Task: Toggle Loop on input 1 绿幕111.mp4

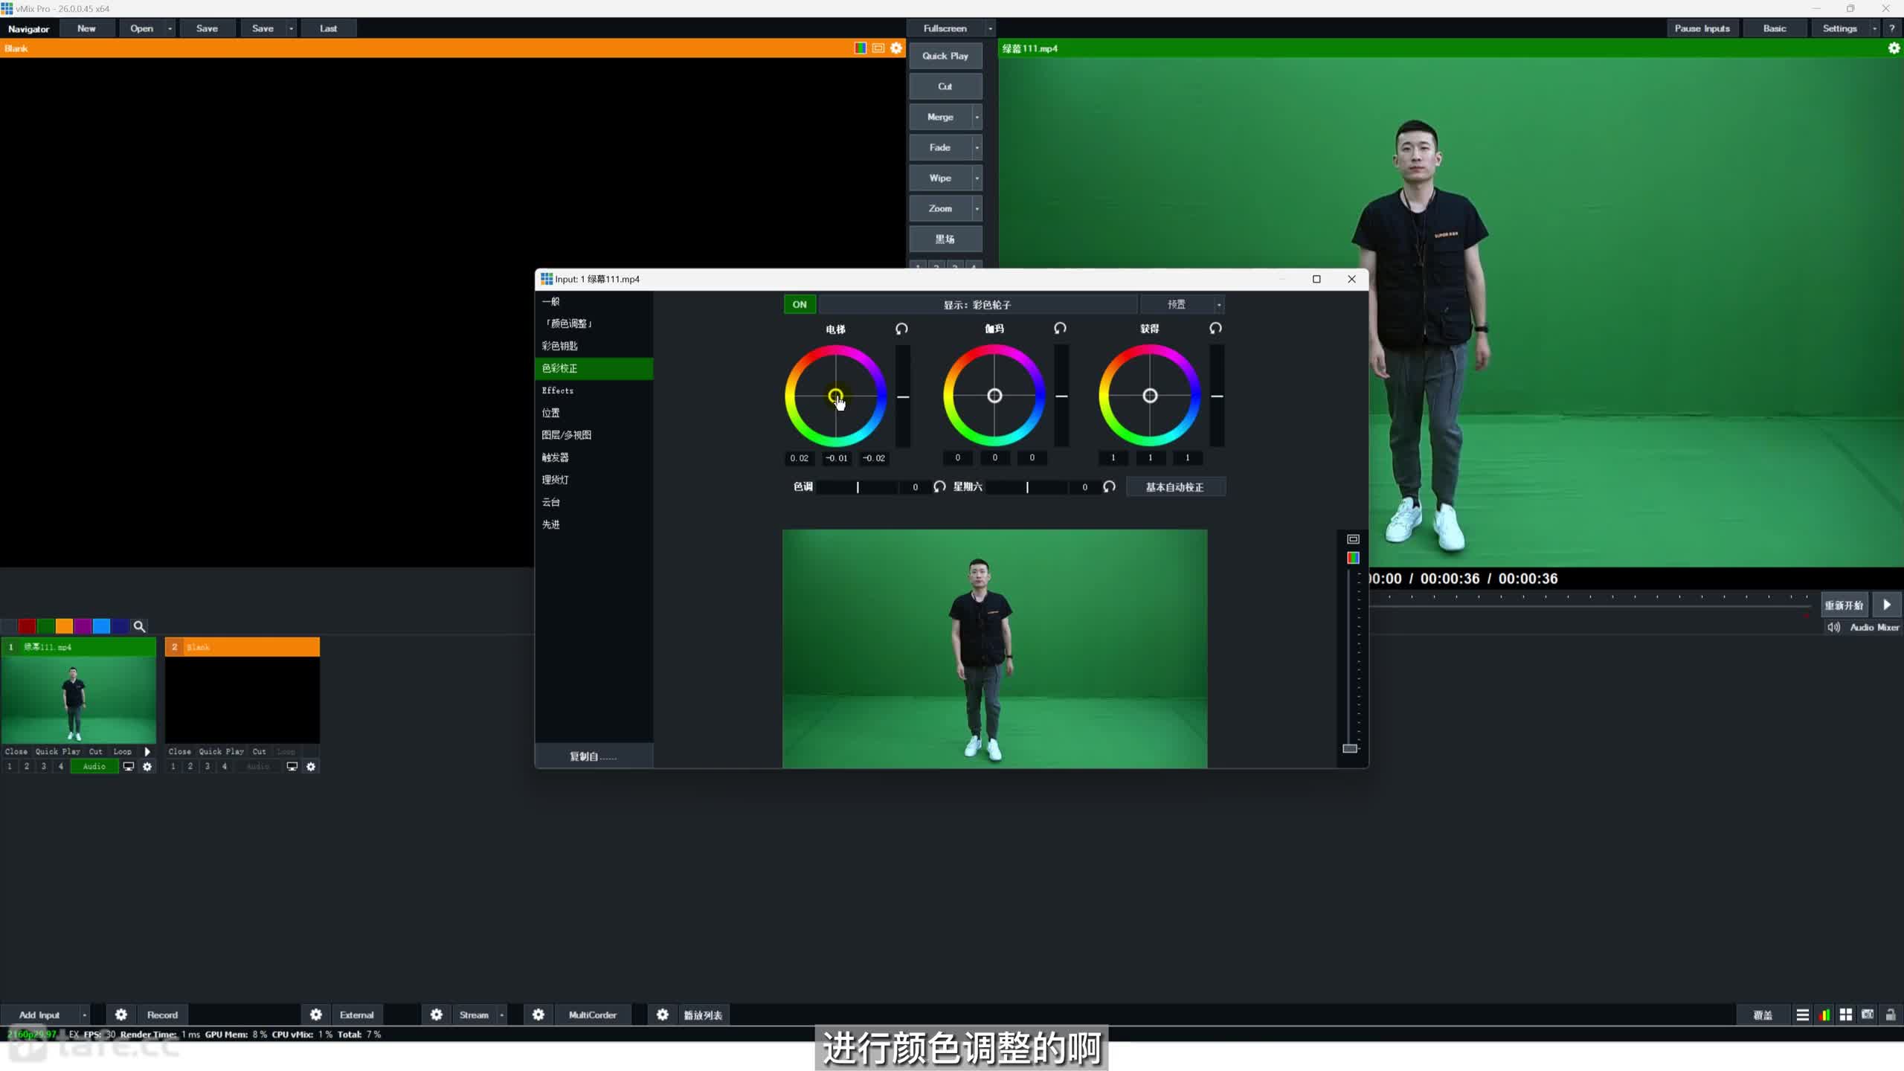Action: click(x=122, y=751)
